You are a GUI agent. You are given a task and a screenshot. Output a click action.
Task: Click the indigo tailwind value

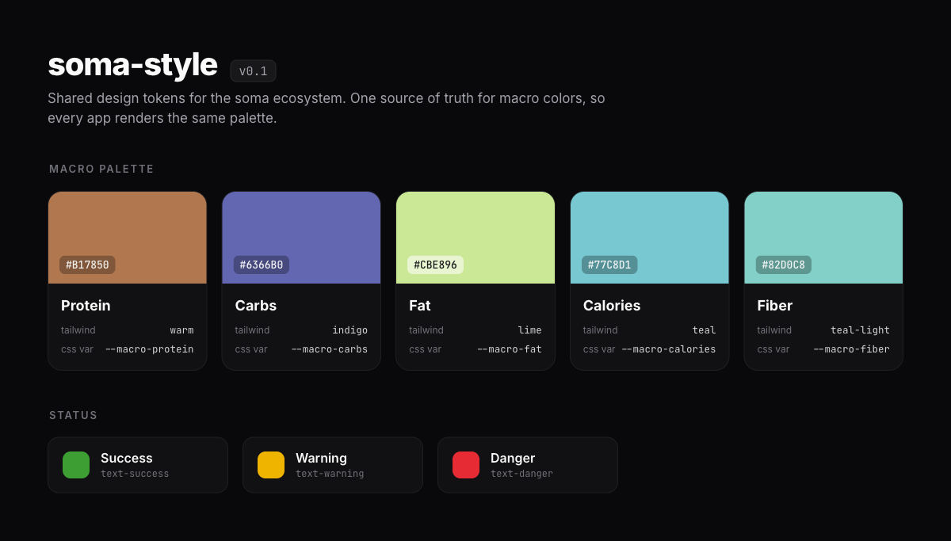(350, 330)
